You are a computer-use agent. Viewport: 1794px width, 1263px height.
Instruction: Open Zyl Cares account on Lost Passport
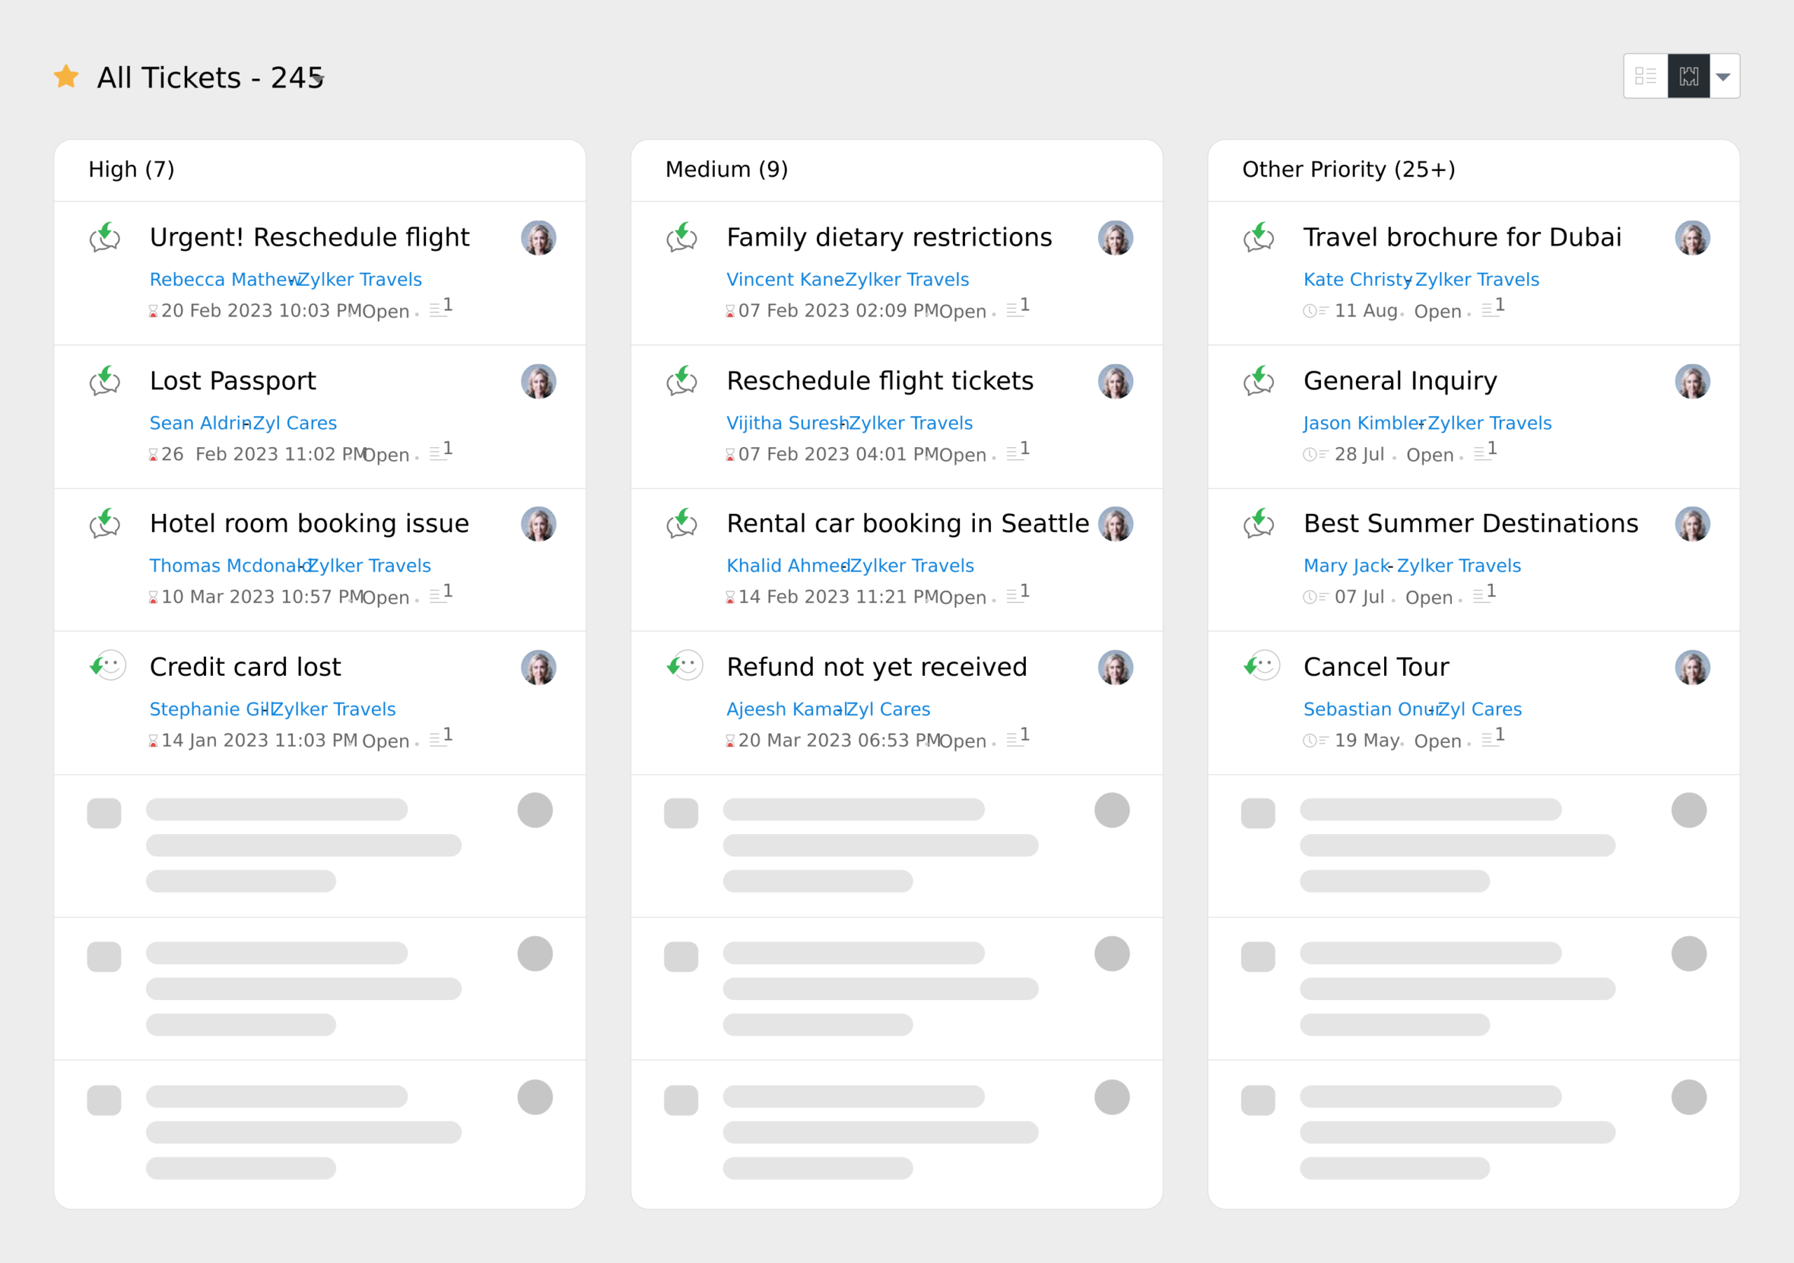(x=295, y=423)
